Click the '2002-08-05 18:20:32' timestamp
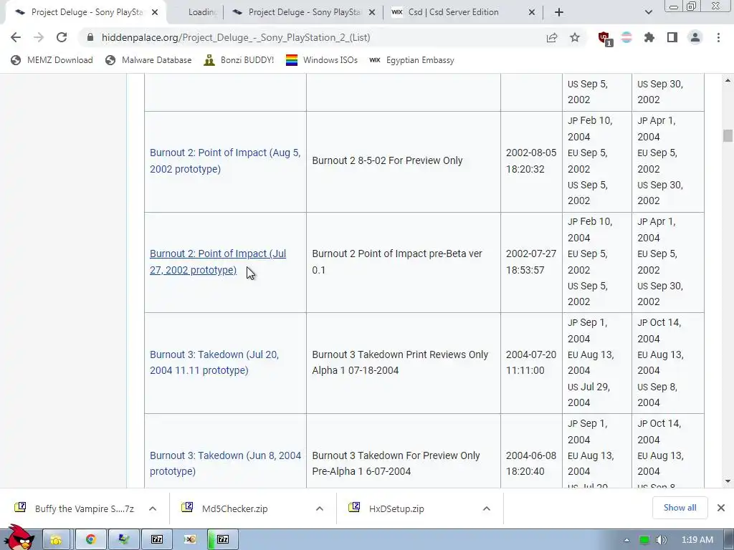This screenshot has height=550, width=734. (531, 161)
